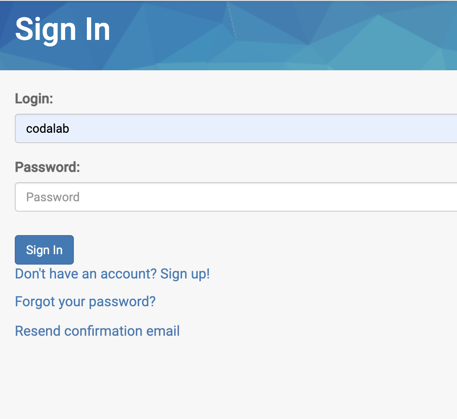Click the Login field containing codalab

coord(174,128)
